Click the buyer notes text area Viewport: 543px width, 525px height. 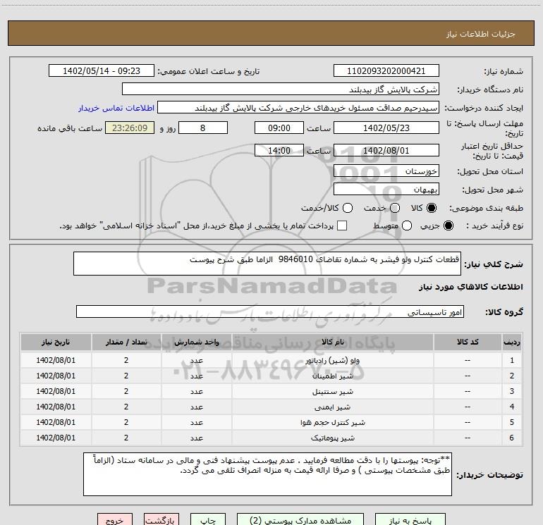267,474
